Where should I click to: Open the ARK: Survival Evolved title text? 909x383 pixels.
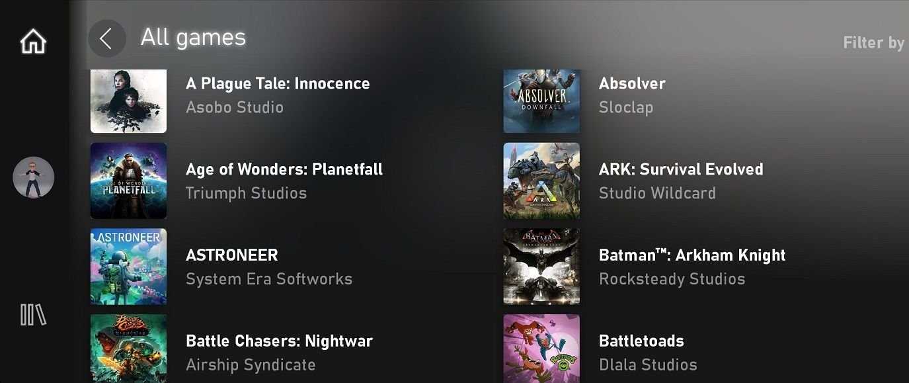(681, 169)
